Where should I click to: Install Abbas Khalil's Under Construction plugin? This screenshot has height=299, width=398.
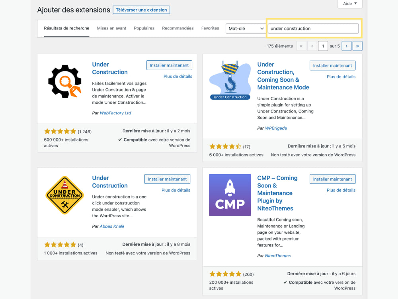(x=167, y=179)
